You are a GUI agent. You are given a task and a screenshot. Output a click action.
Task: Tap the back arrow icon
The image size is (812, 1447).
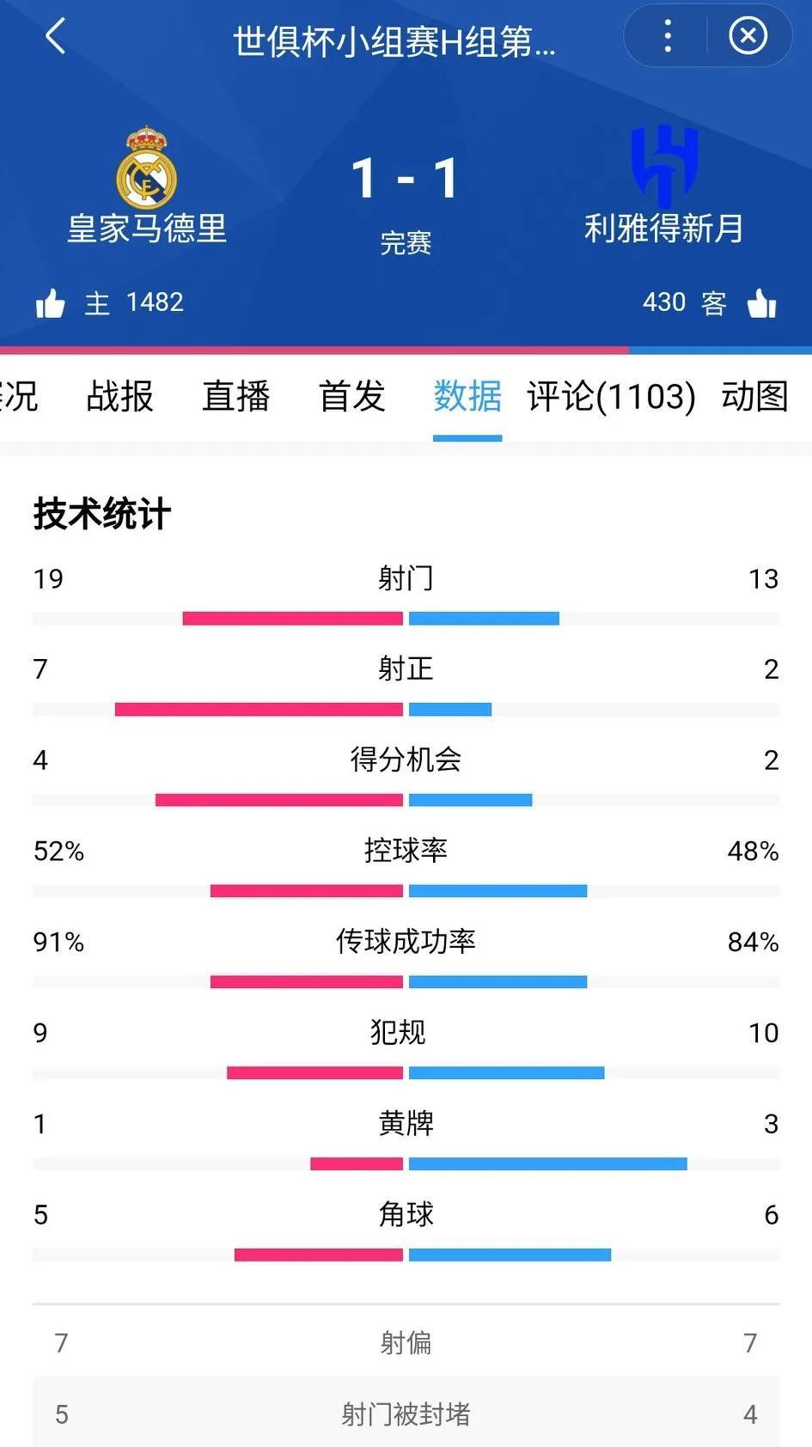pos(55,37)
